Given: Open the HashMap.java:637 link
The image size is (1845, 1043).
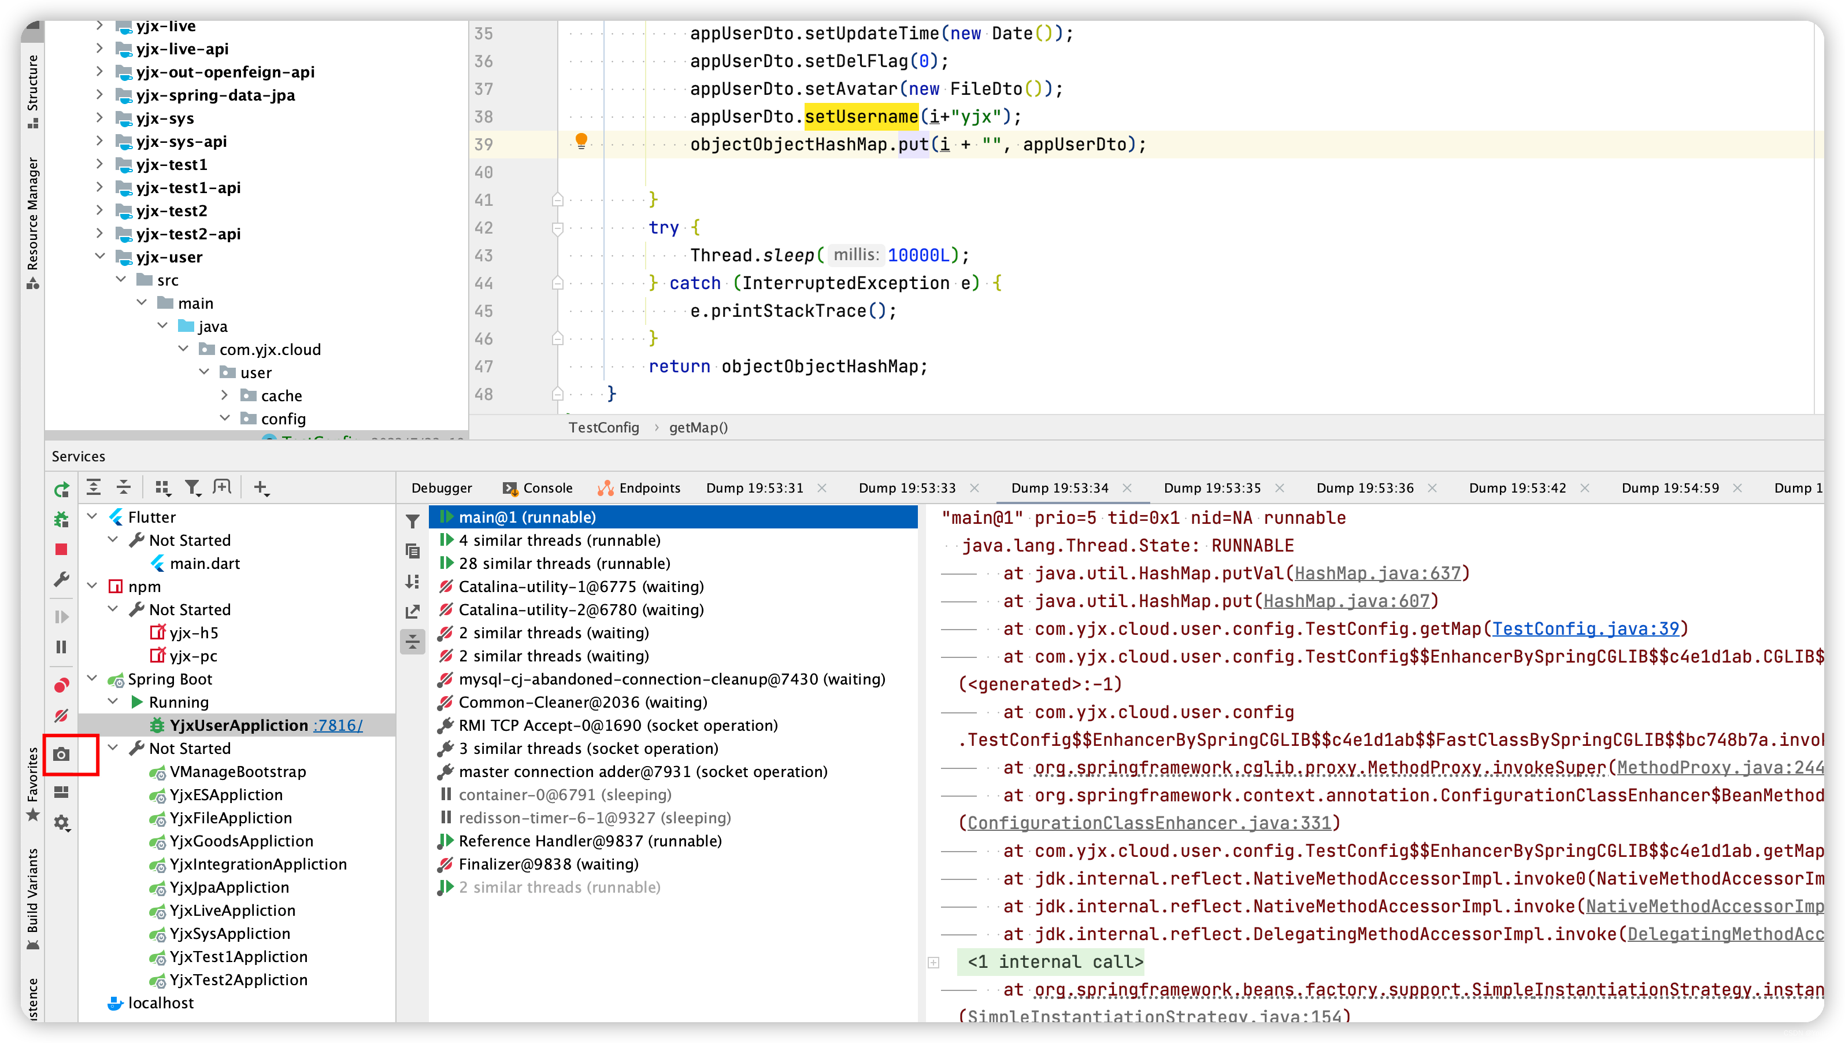Looking at the screenshot, I should pyautogui.click(x=1377, y=573).
